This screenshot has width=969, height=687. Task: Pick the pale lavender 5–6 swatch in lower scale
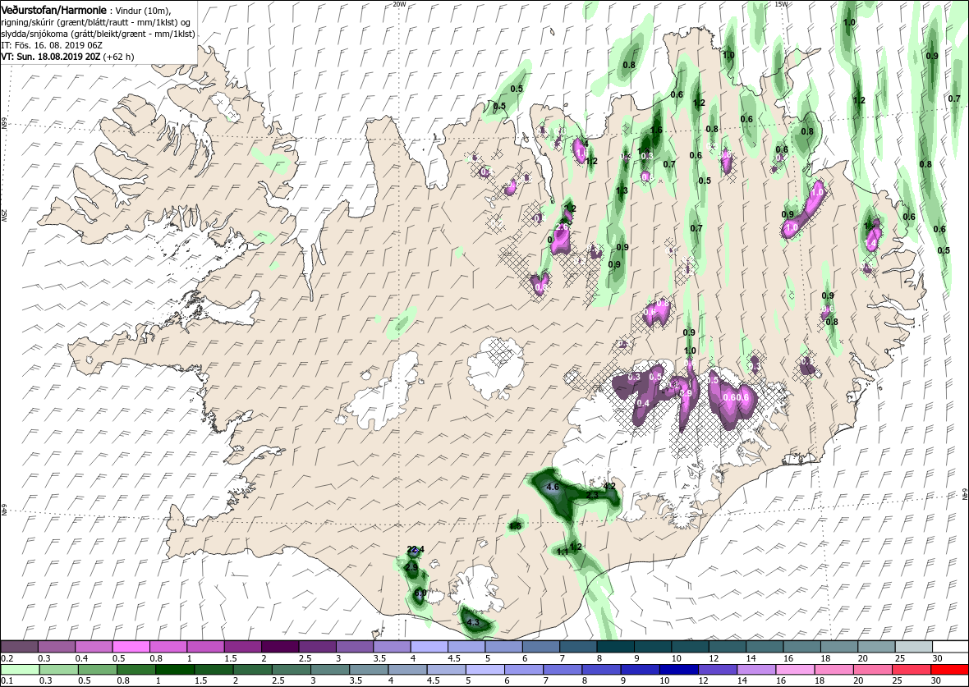[x=484, y=670]
